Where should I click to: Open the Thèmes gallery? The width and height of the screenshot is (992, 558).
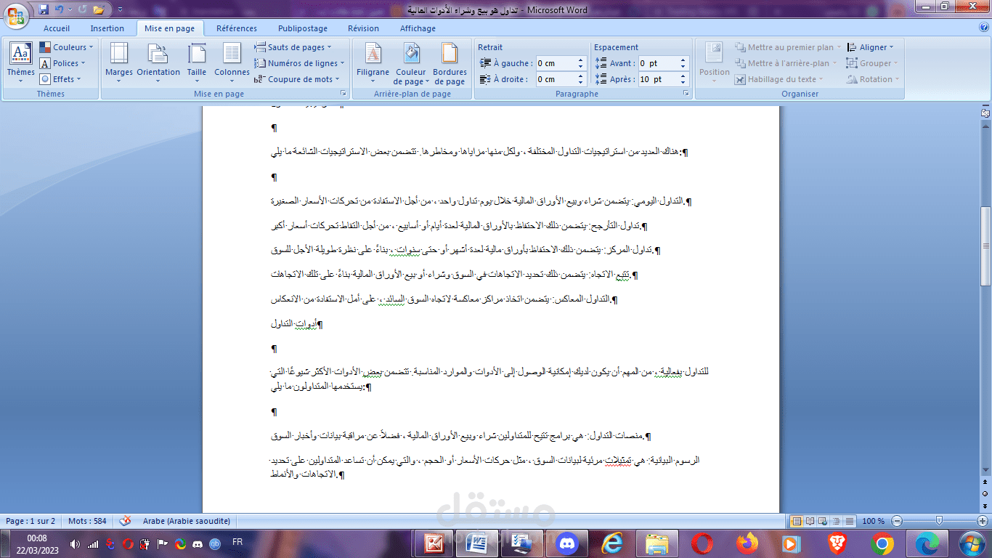[x=20, y=62]
